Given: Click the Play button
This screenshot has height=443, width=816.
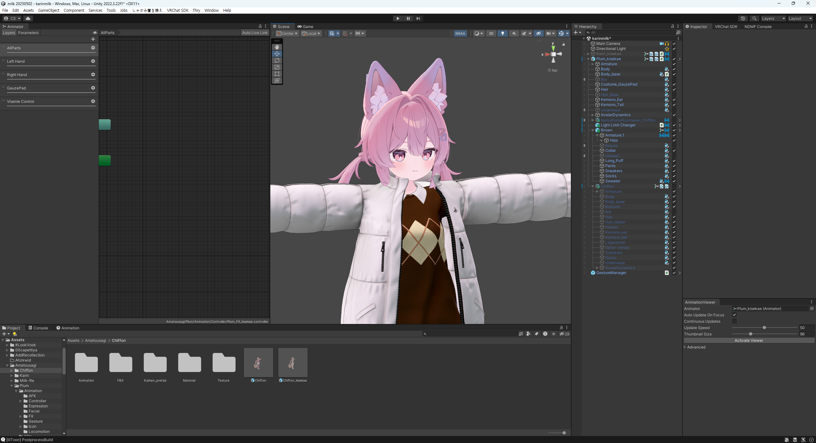Looking at the screenshot, I should tap(398, 18).
